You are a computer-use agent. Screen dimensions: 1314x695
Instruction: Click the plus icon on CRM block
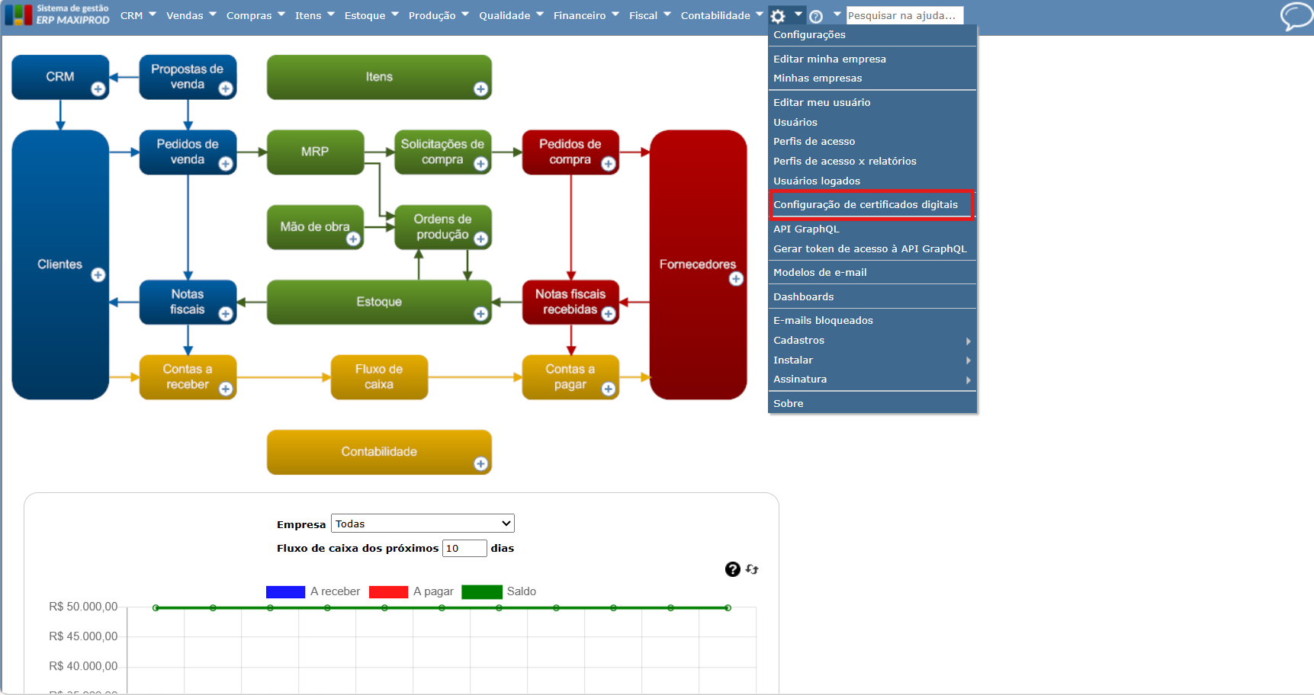tap(98, 89)
